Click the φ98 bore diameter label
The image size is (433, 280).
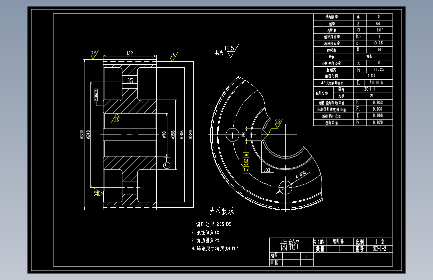point(164,135)
